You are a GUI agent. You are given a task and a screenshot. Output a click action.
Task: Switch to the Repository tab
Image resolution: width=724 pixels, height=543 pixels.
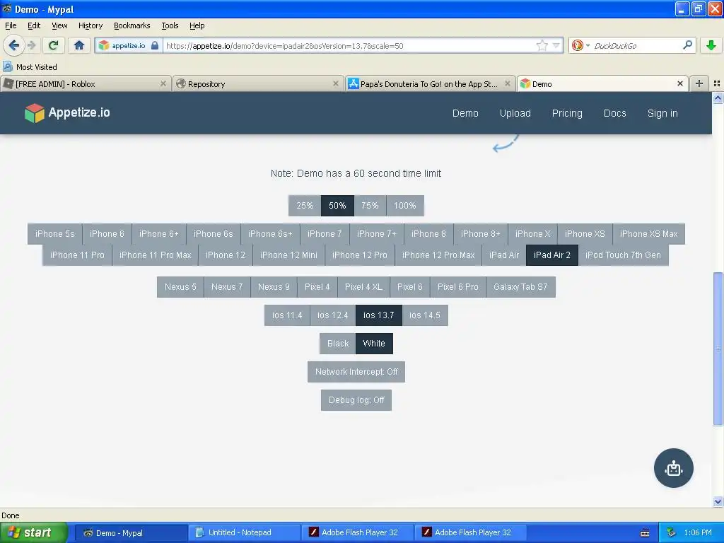(x=258, y=83)
